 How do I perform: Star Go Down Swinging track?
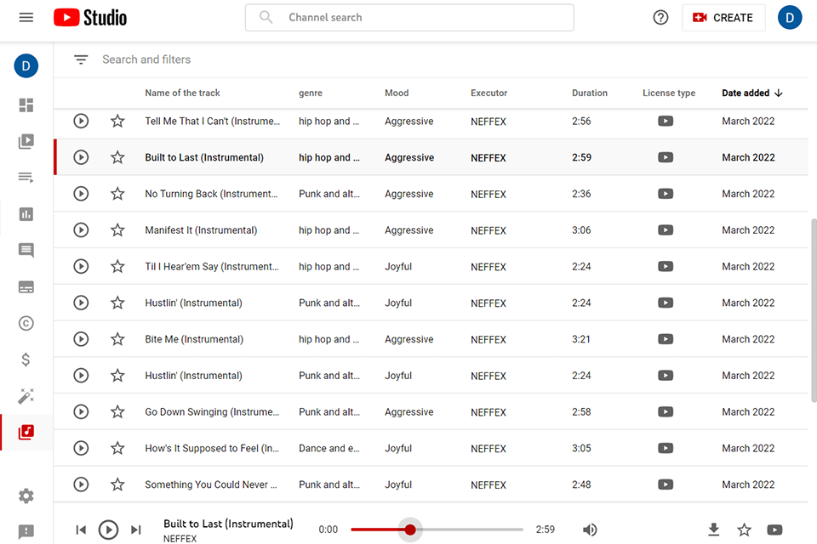[117, 411]
